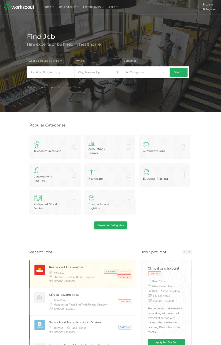Click the '$30000 - $35000' salary text
The width and height of the screenshot is (221, 345).
[x=64, y=332]
